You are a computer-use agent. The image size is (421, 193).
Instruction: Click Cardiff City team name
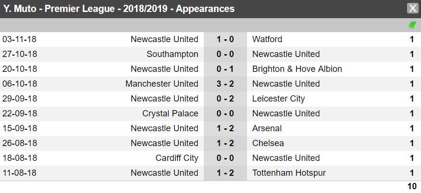coord(177,158)
